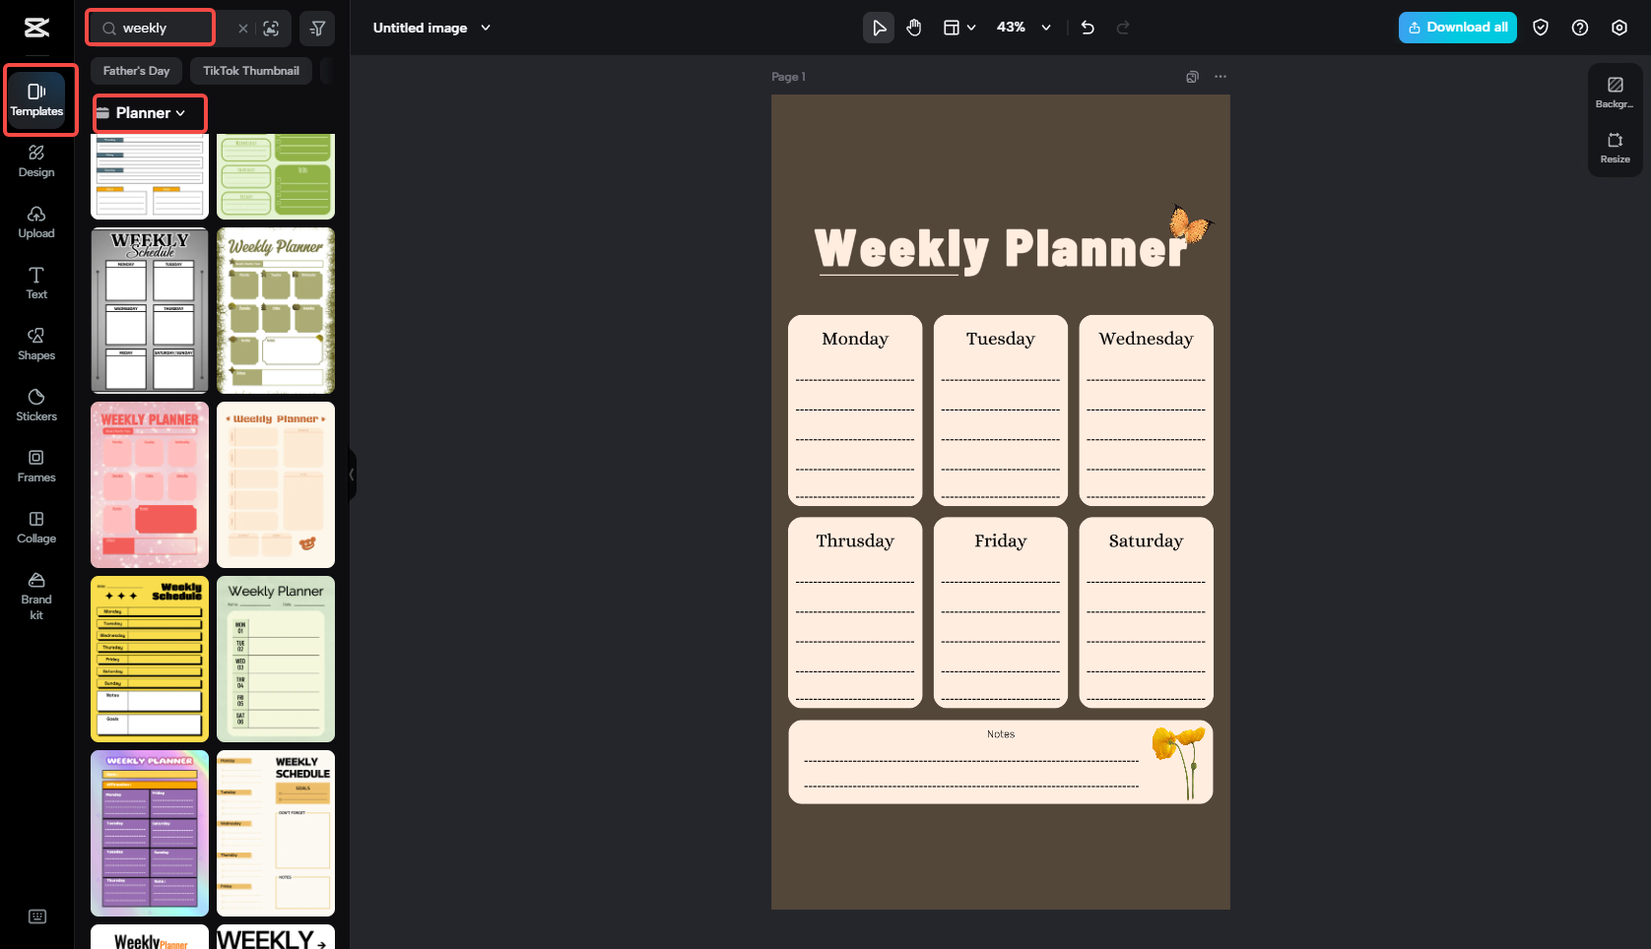Open the Upload panel

tap(35, 221)
